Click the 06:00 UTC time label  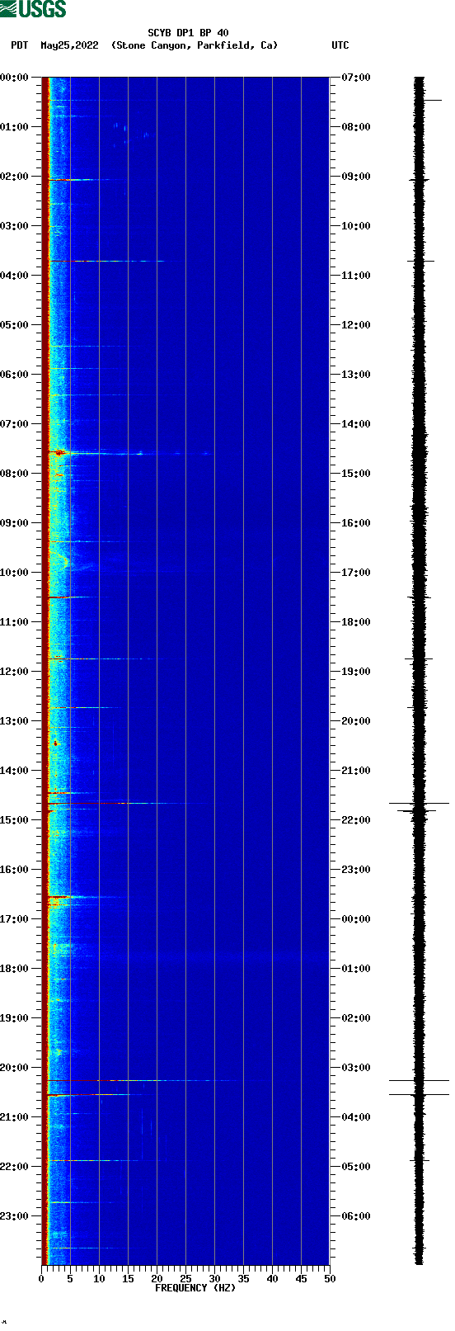click(356, 1216)
